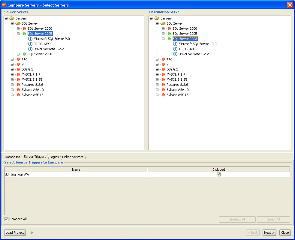Screen dimensions: 295x240
Task: Switch to the Databases tab
Action: (12, 157)
